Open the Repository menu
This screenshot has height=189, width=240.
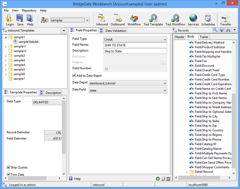pos(29,11)
